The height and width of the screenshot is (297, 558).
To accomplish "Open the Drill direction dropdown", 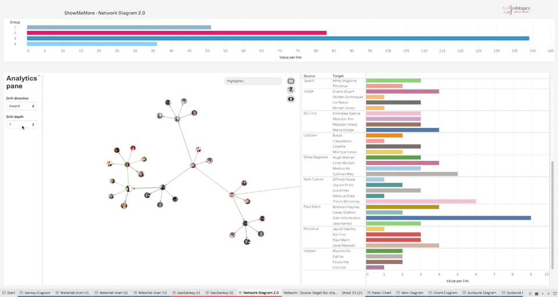I will 22,106.
